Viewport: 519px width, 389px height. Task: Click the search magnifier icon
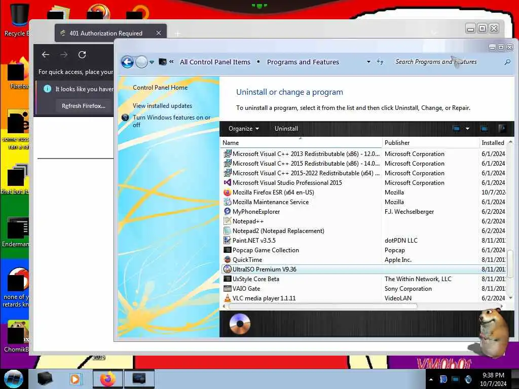[507, 62]
